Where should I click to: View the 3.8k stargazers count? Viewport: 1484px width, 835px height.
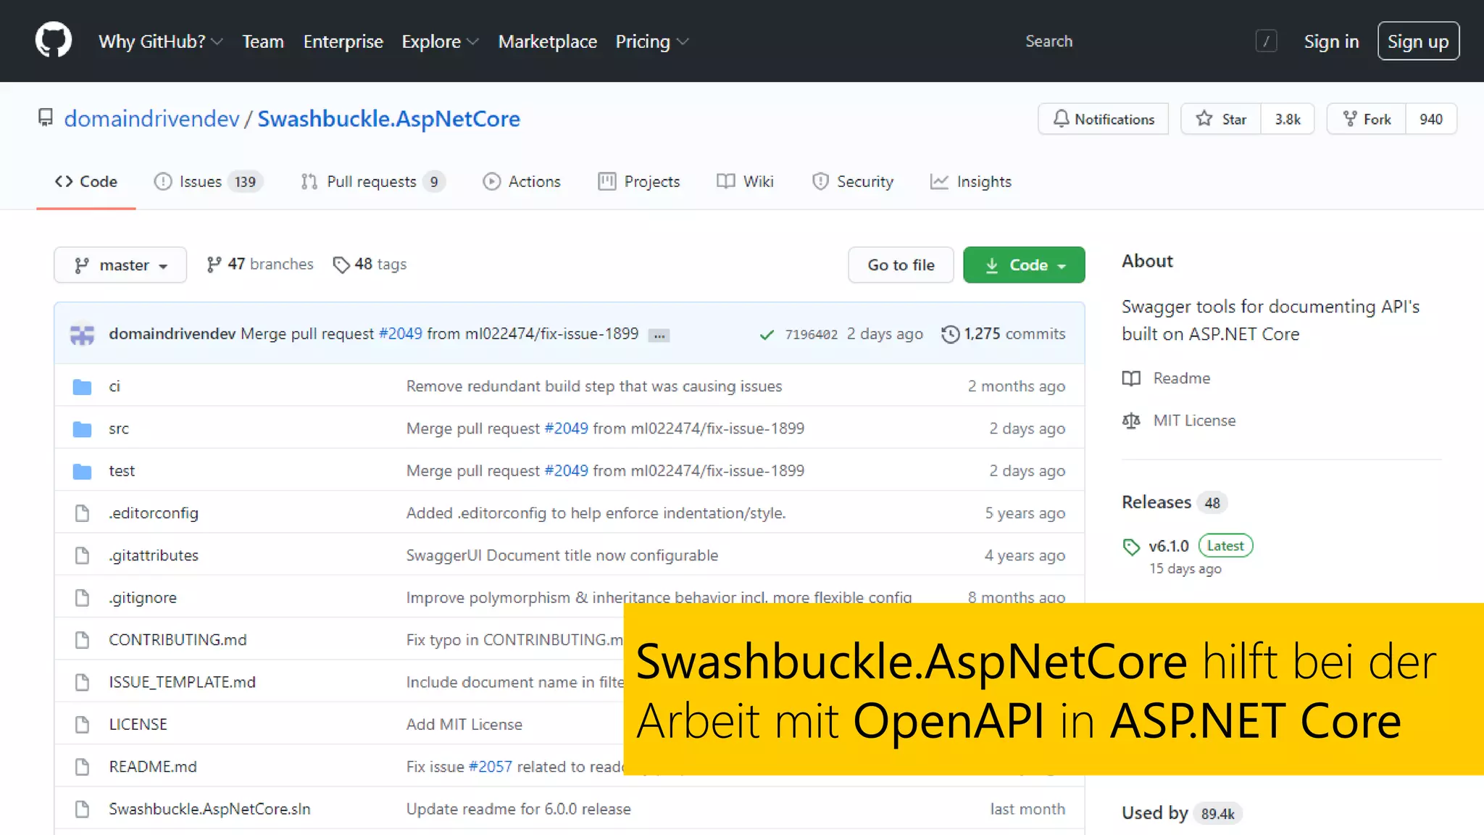(1288, 119)
